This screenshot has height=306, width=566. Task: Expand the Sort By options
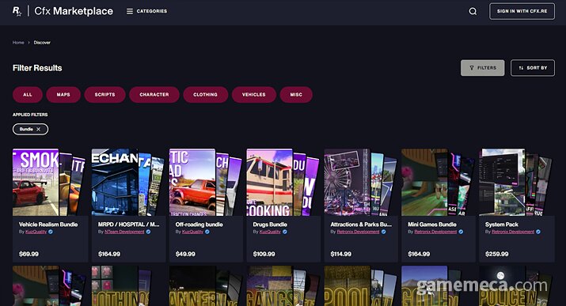(533, 68)
